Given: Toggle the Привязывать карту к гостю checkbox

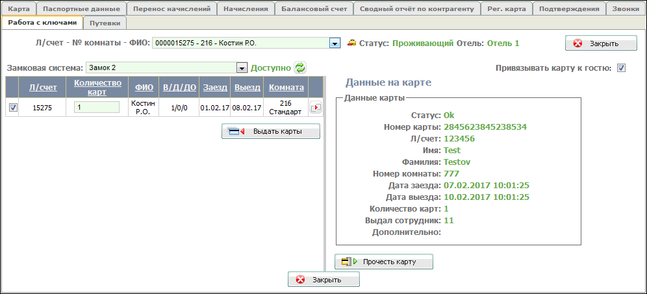Looking at the screenshot, I should pos(621,68).
